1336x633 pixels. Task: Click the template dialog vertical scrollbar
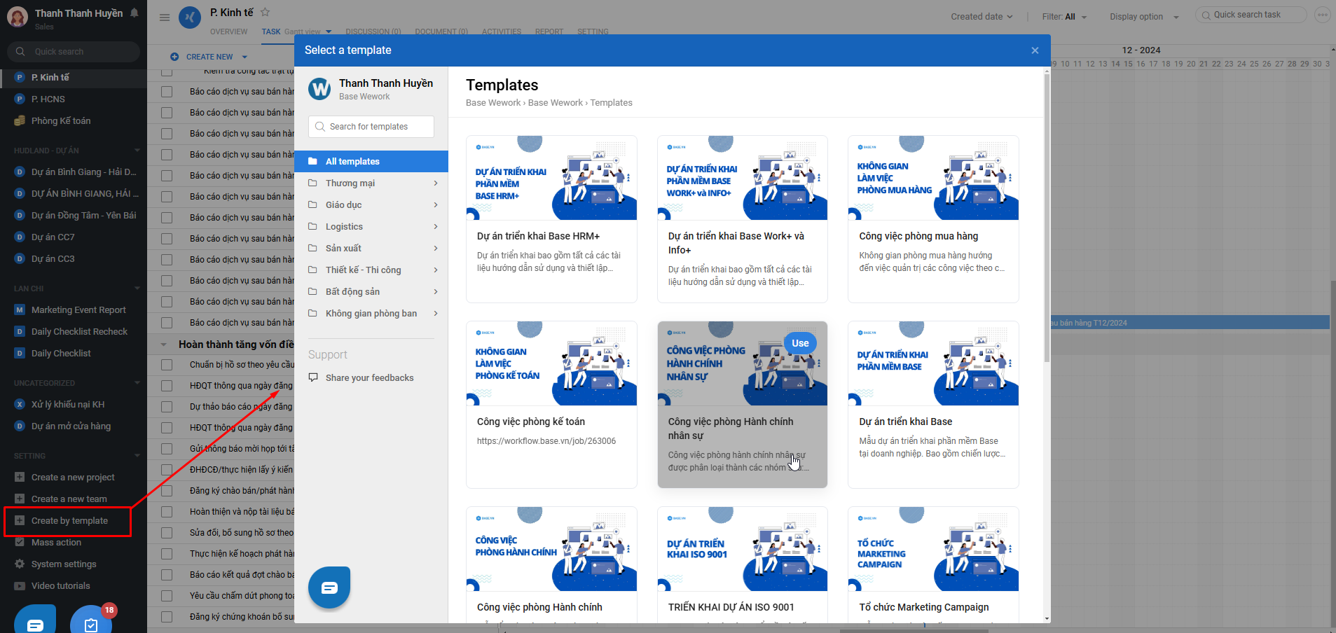(1047, 217)
